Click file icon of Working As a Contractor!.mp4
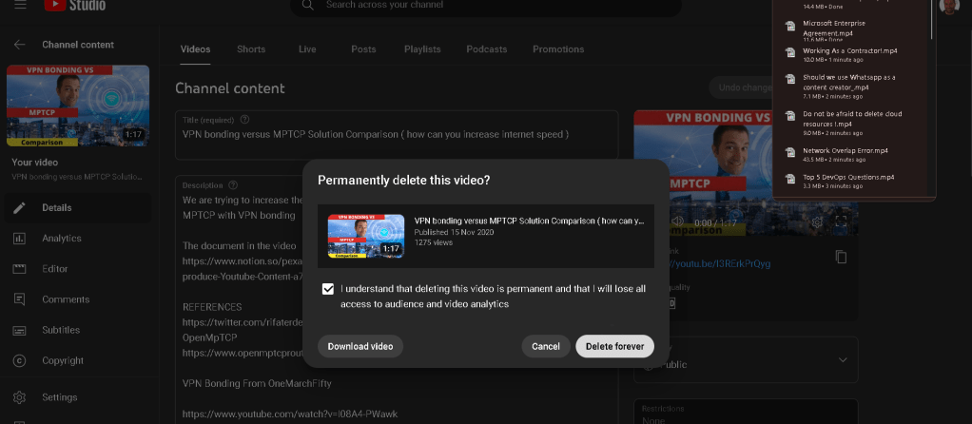The width and height of the screenshot is (972, 424). (x=789, y=52)
